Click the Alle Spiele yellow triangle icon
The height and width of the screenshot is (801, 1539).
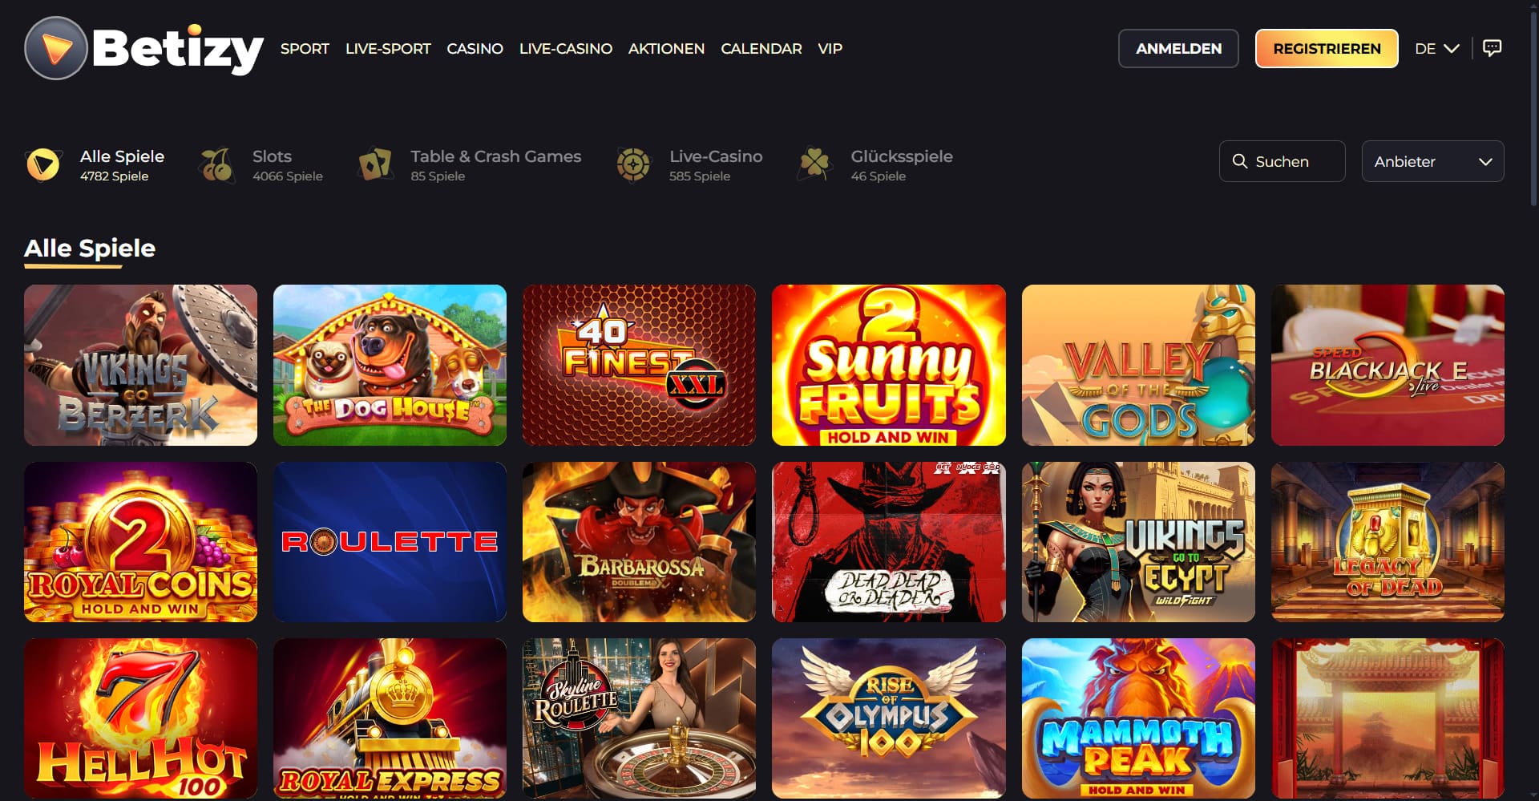pyautogui.click(x=43, y=165)
